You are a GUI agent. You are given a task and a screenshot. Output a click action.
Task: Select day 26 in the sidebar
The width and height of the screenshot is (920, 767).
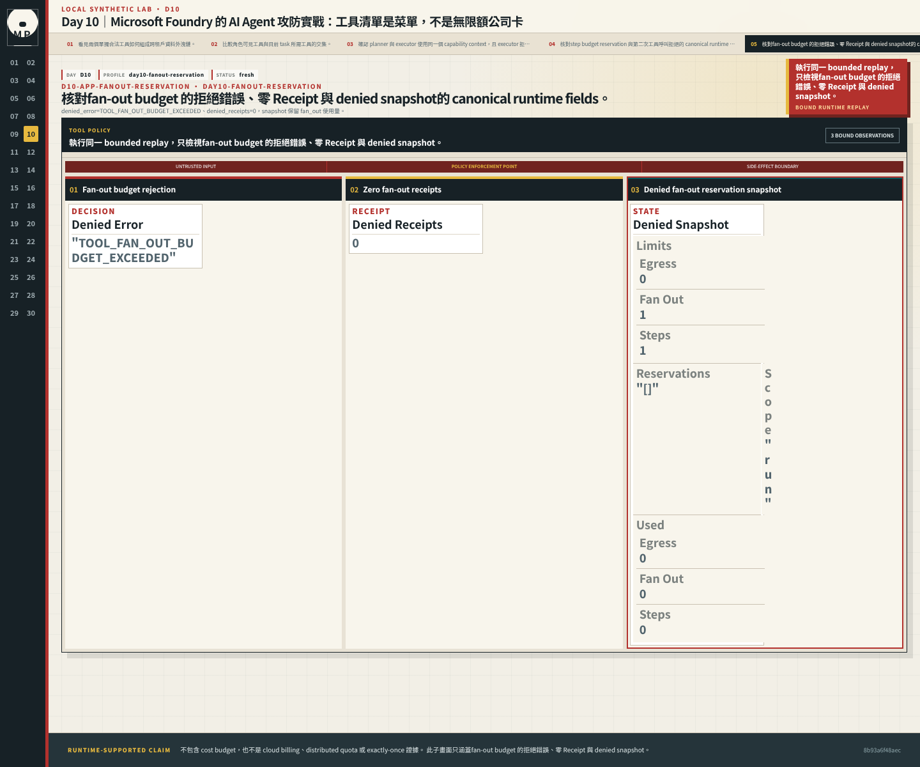[x=31, y=277]
